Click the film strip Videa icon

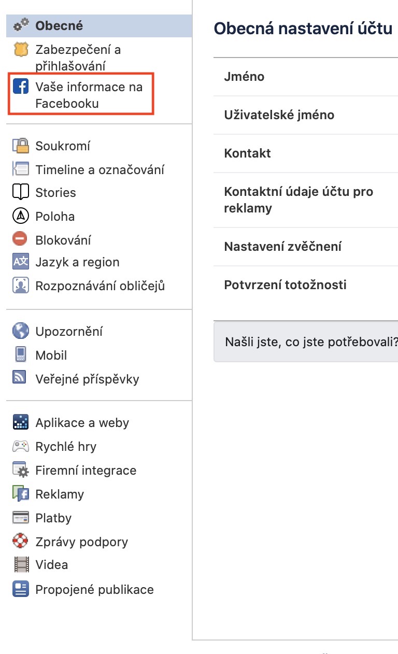21,564
